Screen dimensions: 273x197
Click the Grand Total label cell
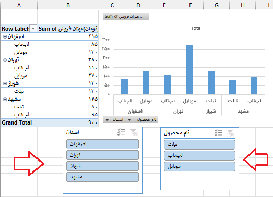[x=19, y=122]
